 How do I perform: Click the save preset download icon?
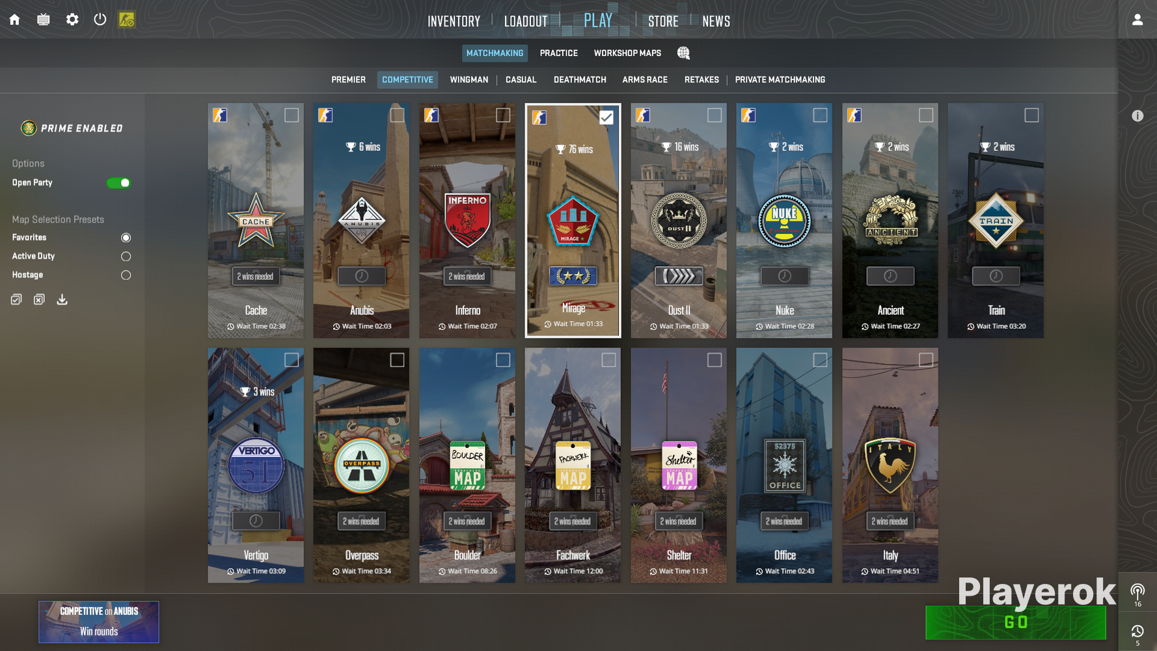pyautogui.click(x=62, y=299)
